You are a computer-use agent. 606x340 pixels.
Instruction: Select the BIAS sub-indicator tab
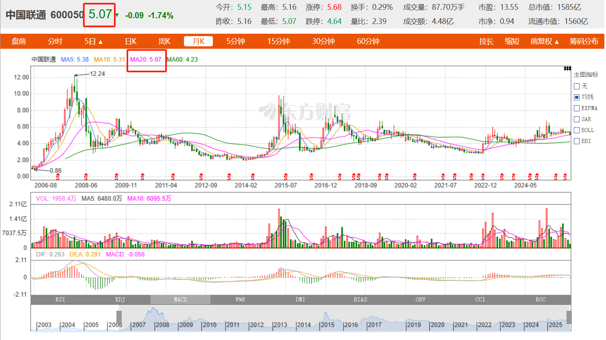tap(360, 300)
